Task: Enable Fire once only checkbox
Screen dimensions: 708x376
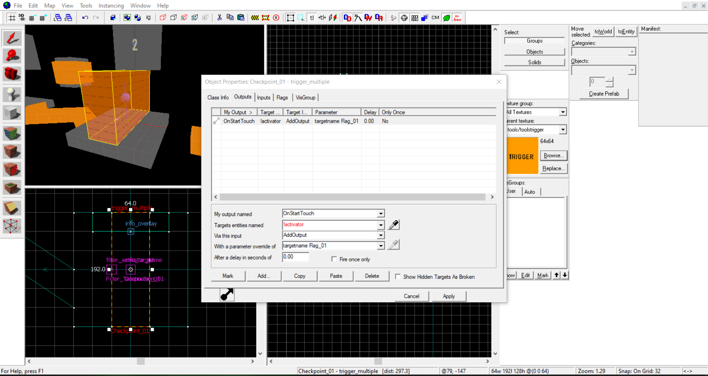Action: coord(334,259)
